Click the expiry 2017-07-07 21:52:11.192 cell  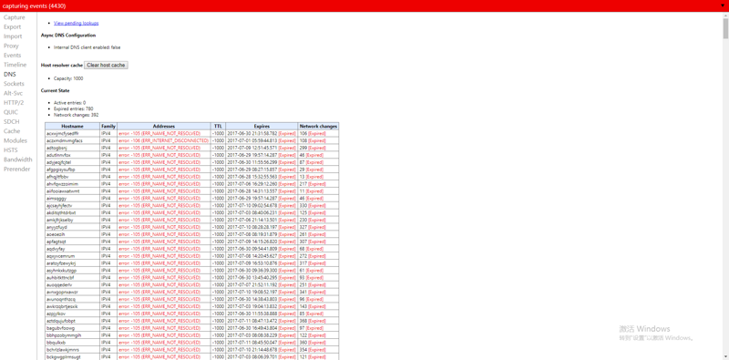coord(262,284)
